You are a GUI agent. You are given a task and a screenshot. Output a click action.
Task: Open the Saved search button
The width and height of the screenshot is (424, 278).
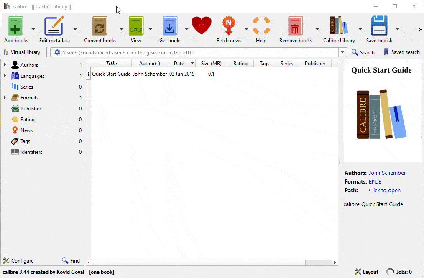point(402,52)
